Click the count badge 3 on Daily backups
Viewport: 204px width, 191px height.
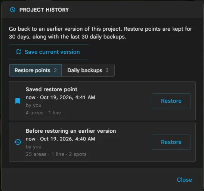[x=107, y=70]
